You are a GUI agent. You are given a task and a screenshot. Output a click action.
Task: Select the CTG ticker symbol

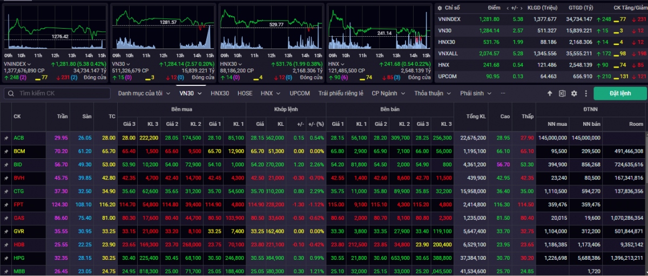[x=19, y=191]
